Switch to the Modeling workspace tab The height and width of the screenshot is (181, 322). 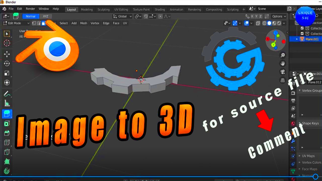[x=87, y=10]
